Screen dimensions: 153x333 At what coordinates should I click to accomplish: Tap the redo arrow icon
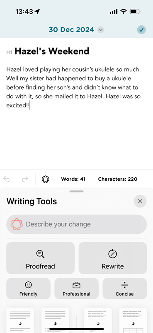coord(25,179)
